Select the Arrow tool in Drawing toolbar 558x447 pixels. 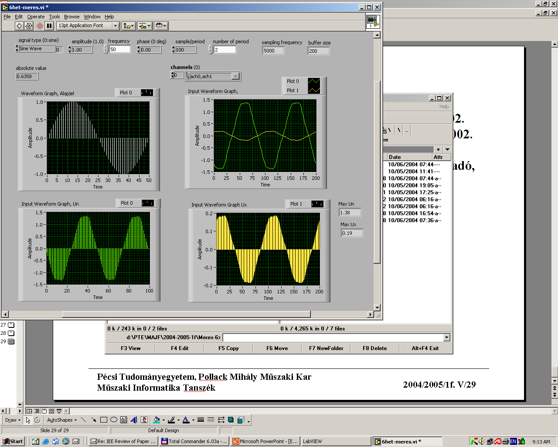(94, 420)
